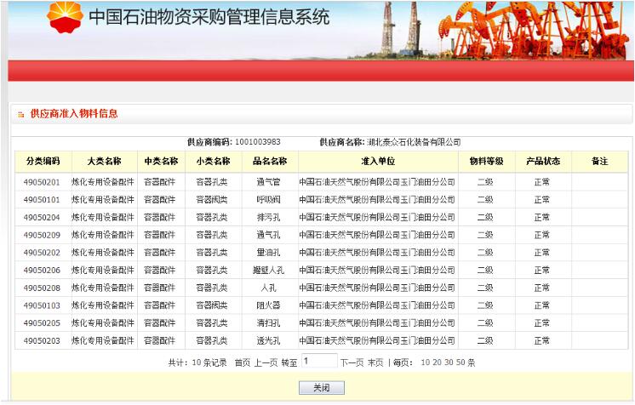Click product name 排污孔
635x405 pixels.
tap(268, 218)
